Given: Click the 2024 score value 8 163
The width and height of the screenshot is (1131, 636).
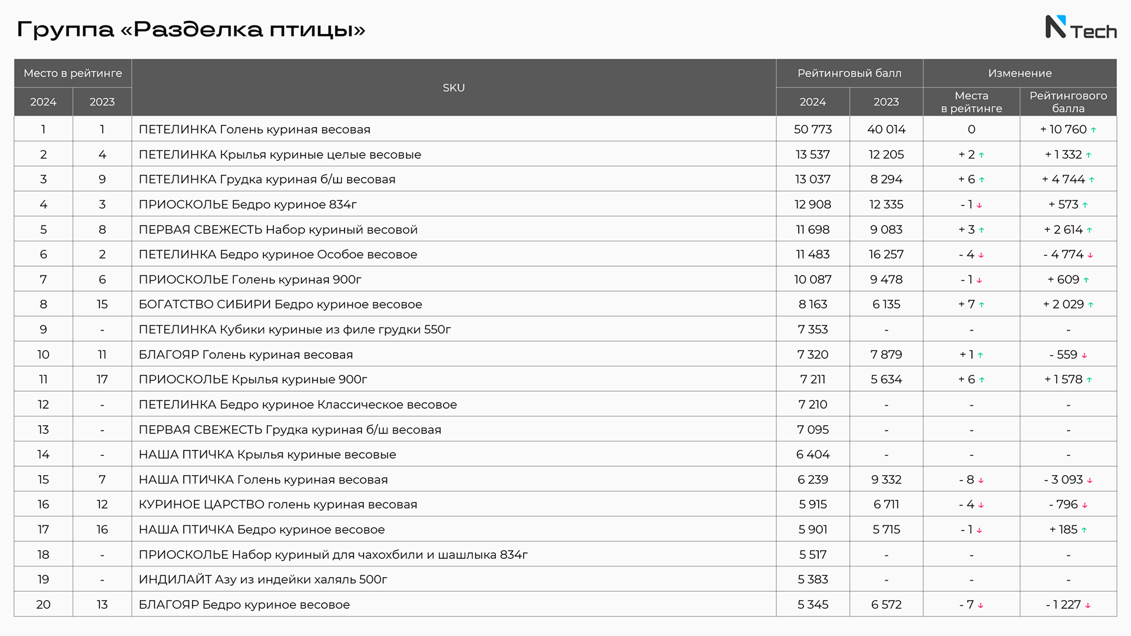Looking at the screenshot, I should [x=813, y=304].
